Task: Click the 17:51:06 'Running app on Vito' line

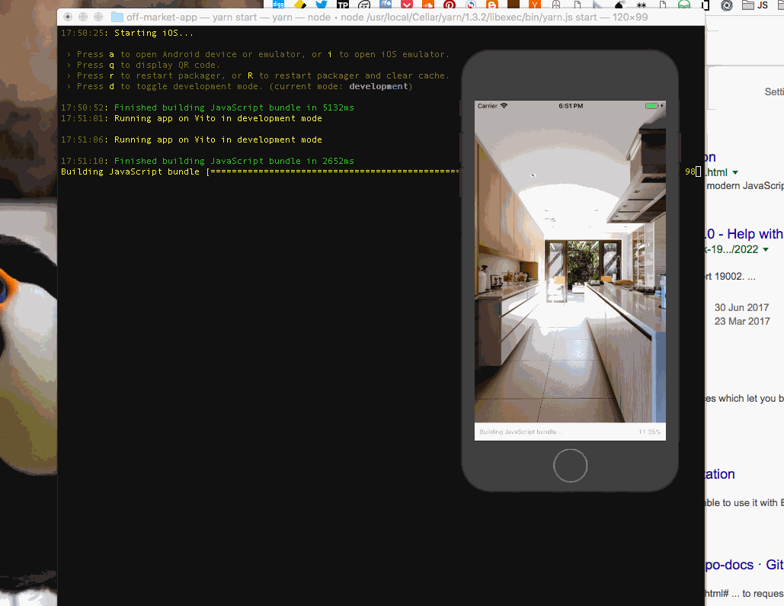Action: [191, 139]
